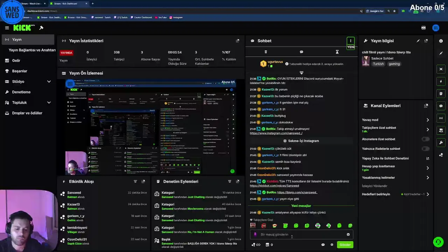The width and height of the screenshot is (448, 252).
Task: Open a new browser tab
Action: (92, 3)
